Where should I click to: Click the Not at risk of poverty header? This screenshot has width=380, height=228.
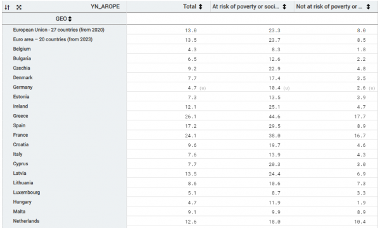click(329, 6)
